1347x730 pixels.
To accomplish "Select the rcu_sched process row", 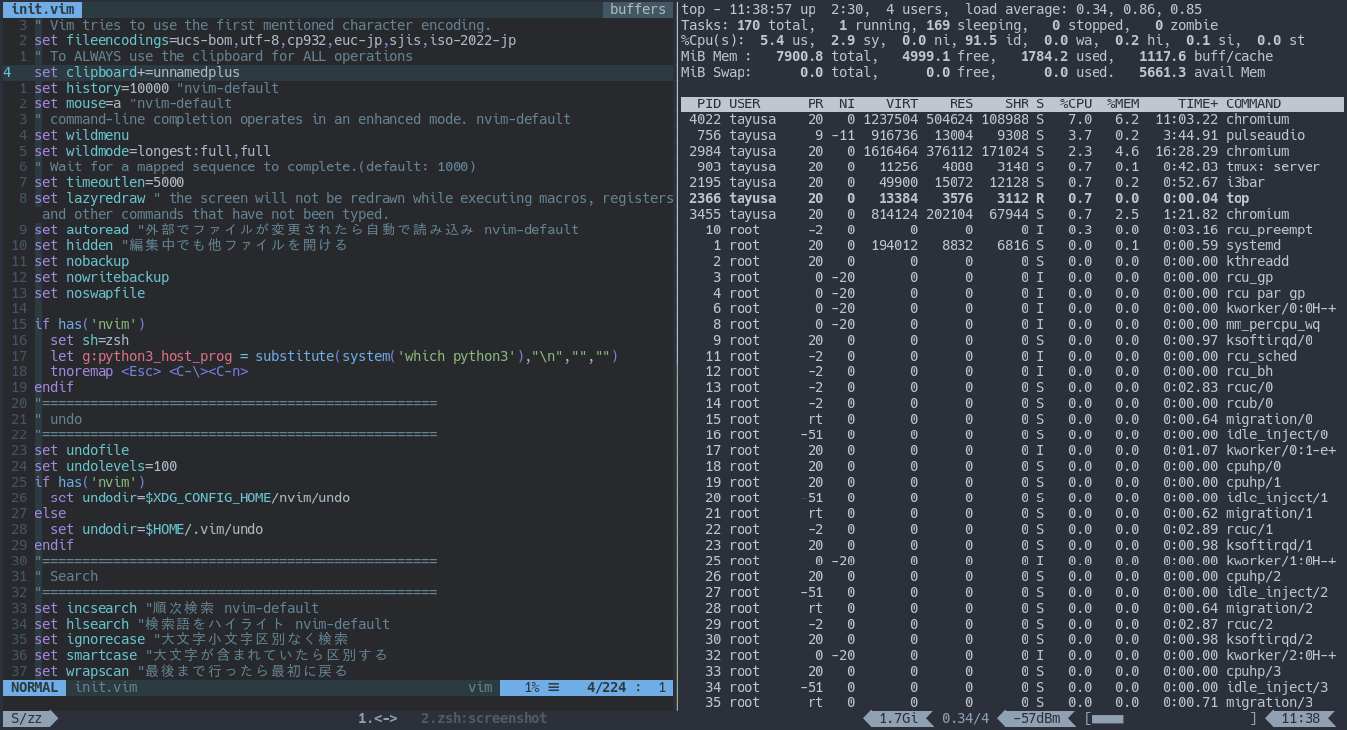I will coord(1012,356).
